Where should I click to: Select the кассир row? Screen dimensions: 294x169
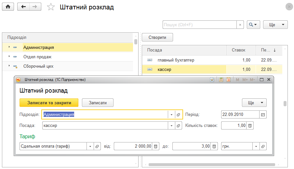(212, 70)
